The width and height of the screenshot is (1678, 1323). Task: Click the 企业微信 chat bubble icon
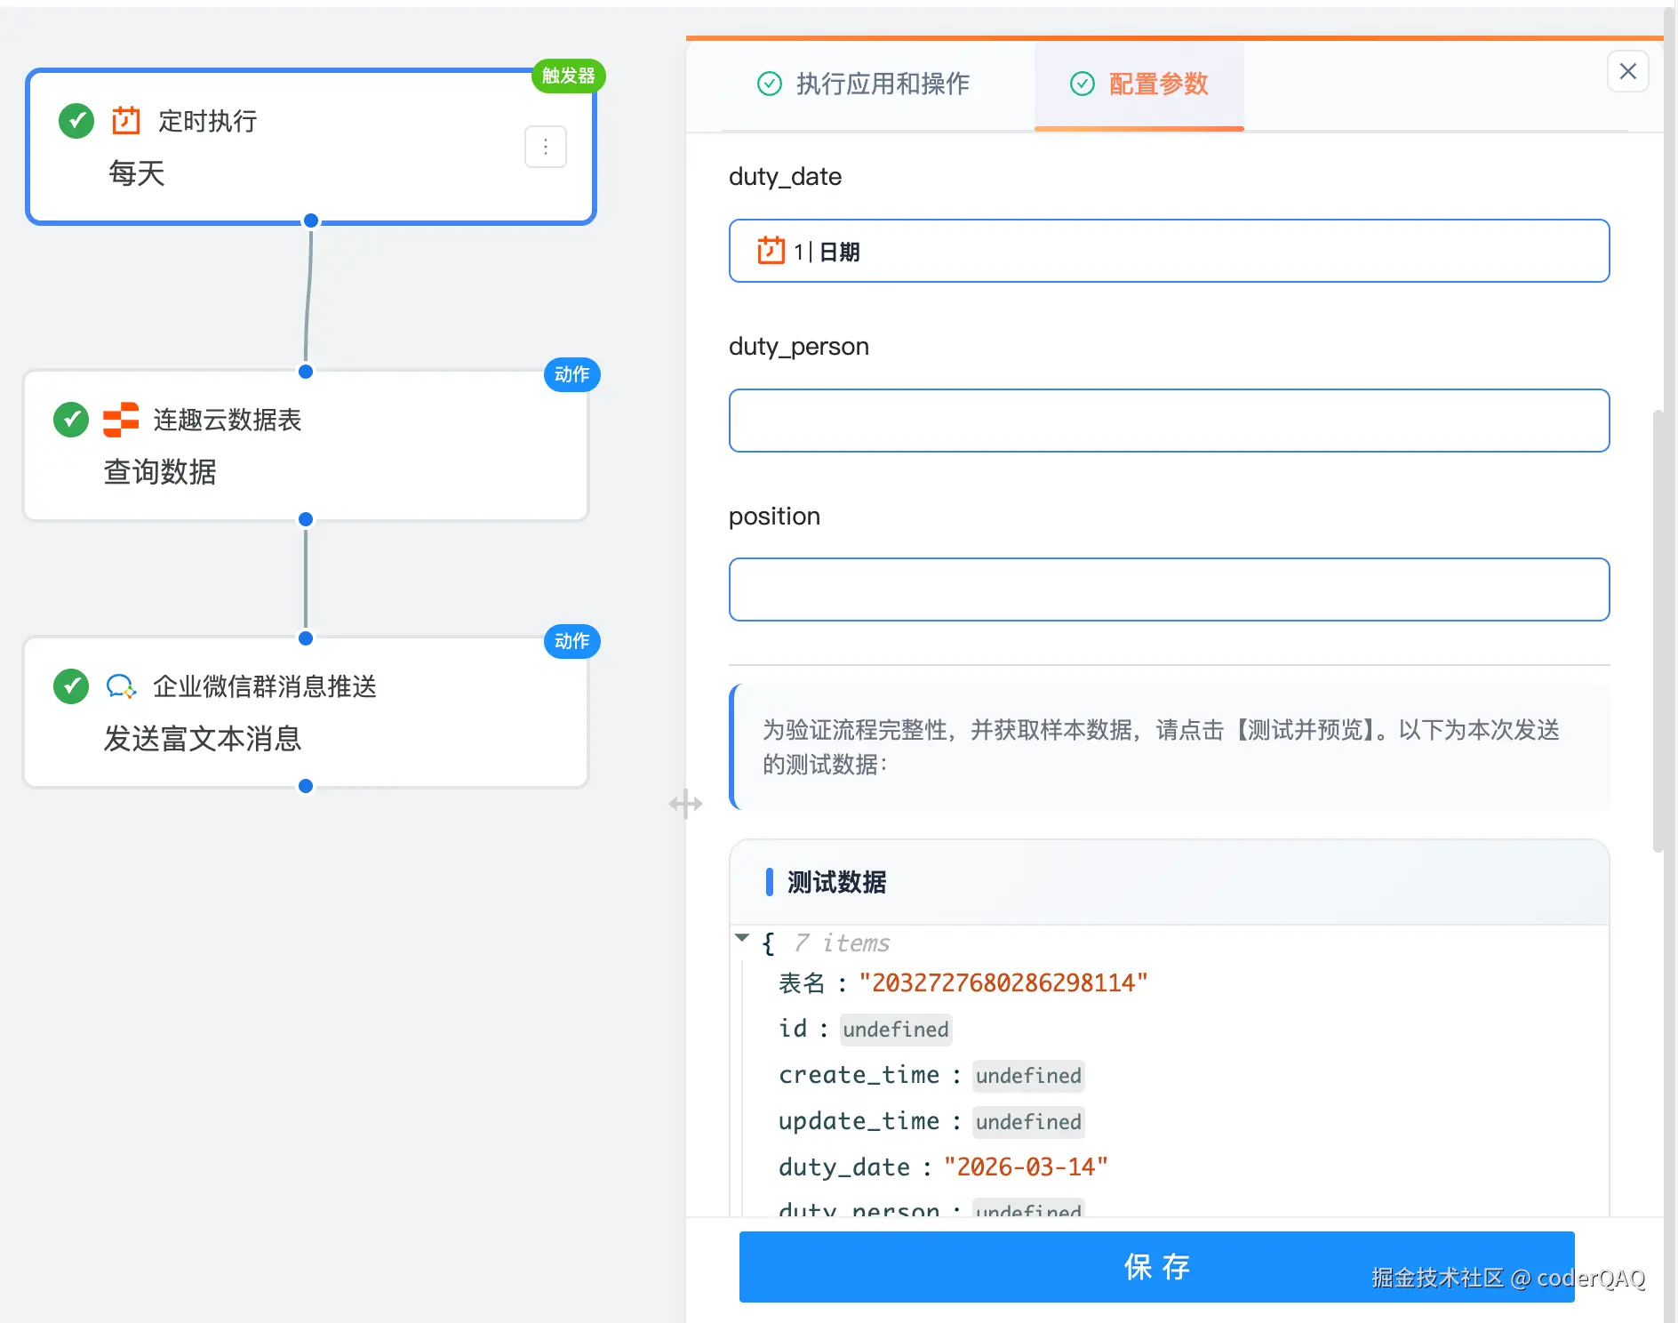[x=121, y=686]
